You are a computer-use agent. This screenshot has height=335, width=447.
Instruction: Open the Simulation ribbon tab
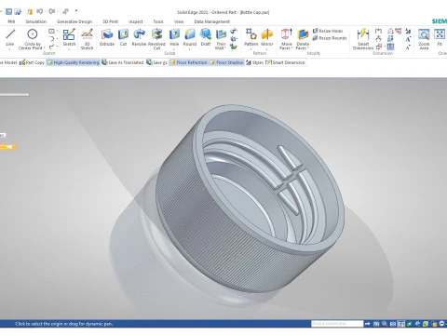click(x=36, y=21)
